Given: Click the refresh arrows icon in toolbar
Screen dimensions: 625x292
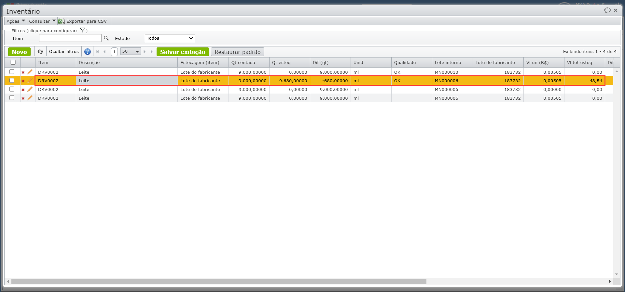Looking at the screenshot, I should coord(40,52).
